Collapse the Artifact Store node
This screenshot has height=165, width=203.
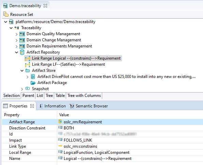click(x=22, y=70)
